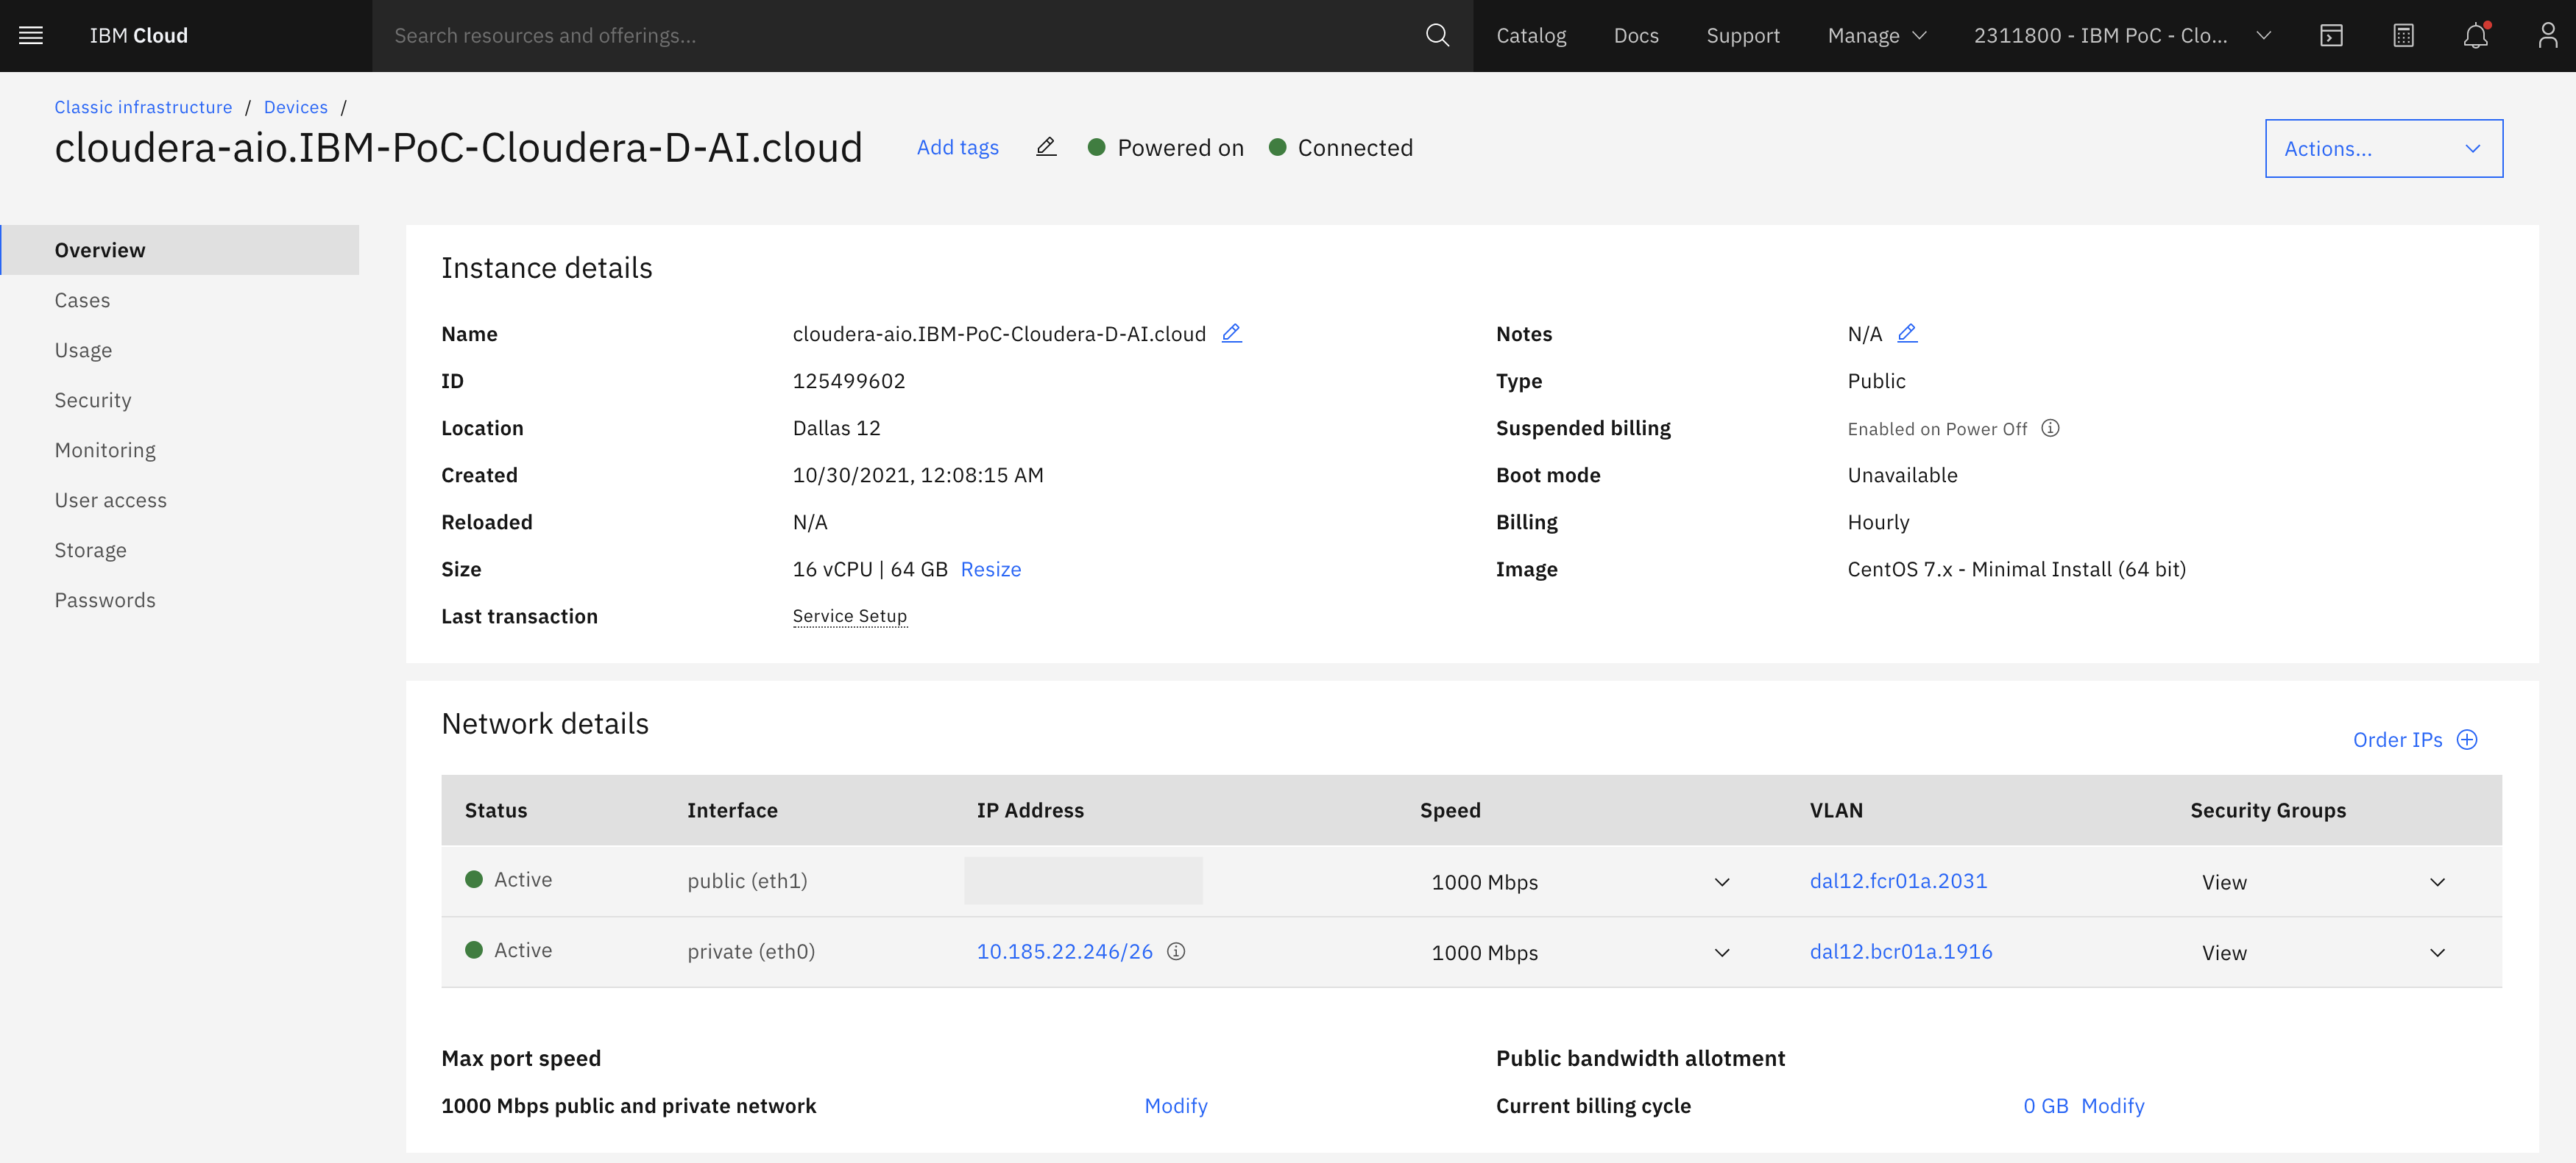The width and height of the screenshot is (2576, 1163).
Task: Edit the Notes pencil icon
Action: point(1907,334)
